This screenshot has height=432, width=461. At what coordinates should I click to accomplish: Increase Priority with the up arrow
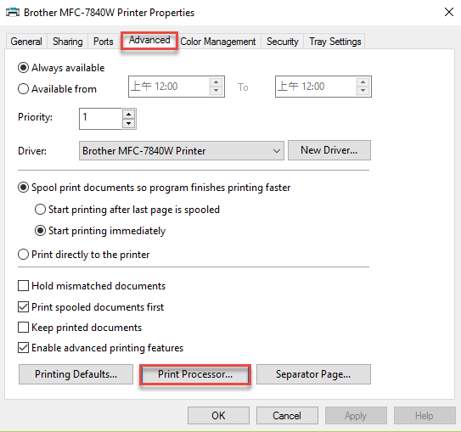(x=129, y=114)
